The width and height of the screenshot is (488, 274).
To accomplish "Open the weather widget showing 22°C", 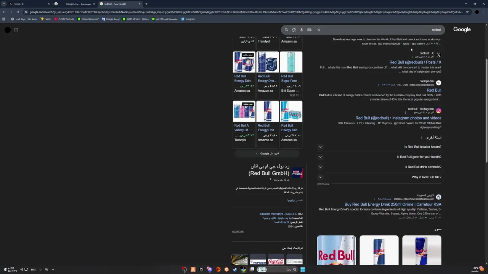I will point(478,269).
